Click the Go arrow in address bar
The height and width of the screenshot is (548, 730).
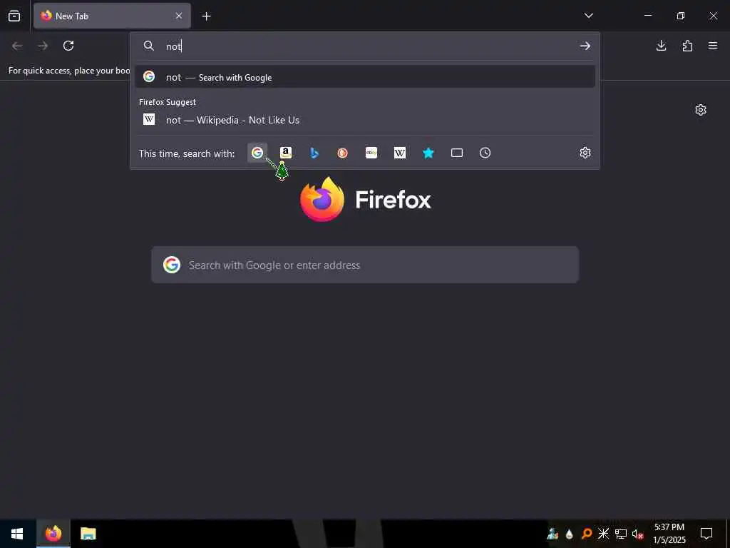585,46
